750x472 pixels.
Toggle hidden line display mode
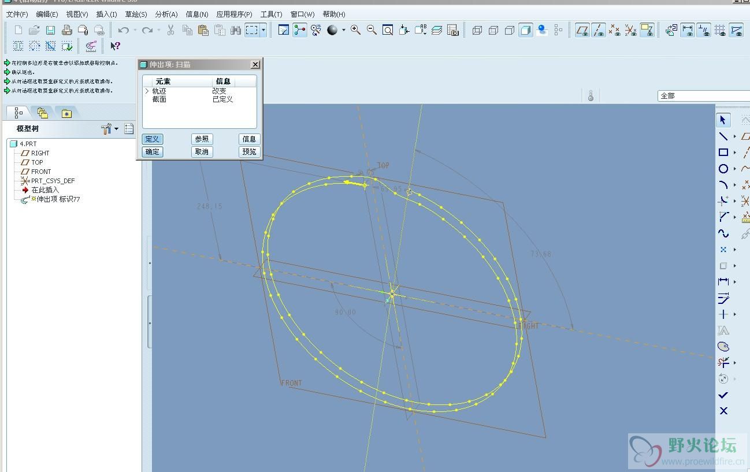coord(493,30)
